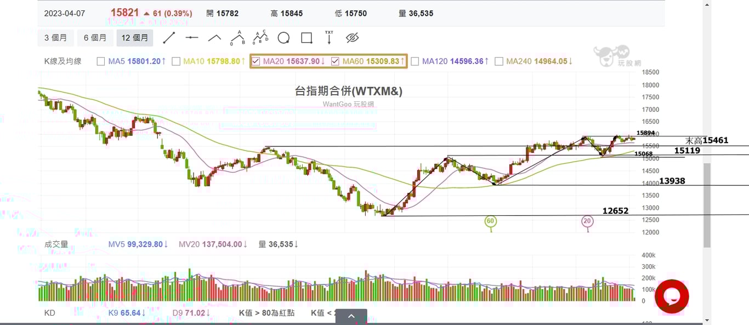Switch to the 3 個月 range tab
The height and width of the screenshot is (325, 749).
[x=55, y=38]
